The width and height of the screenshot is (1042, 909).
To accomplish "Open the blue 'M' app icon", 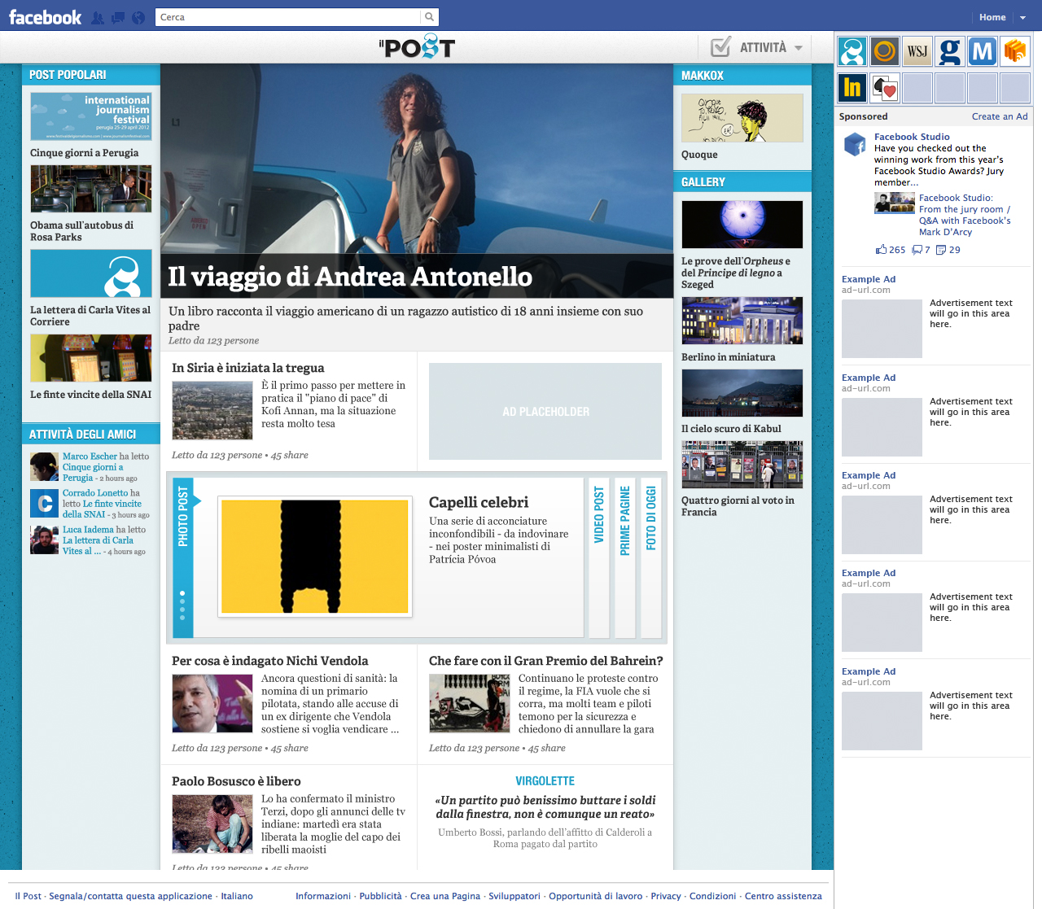I will [983, 51].
